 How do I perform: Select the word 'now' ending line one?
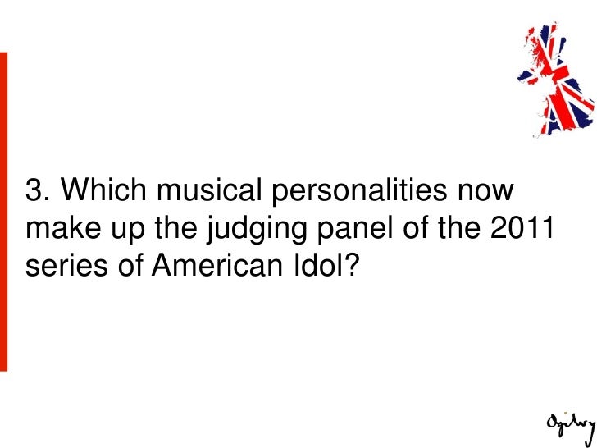click(x=485, y=192)
